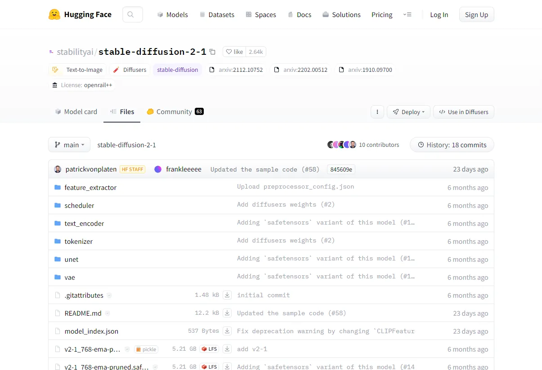
Task: Click the Use in Diffusers button
Action: point(463,112)
